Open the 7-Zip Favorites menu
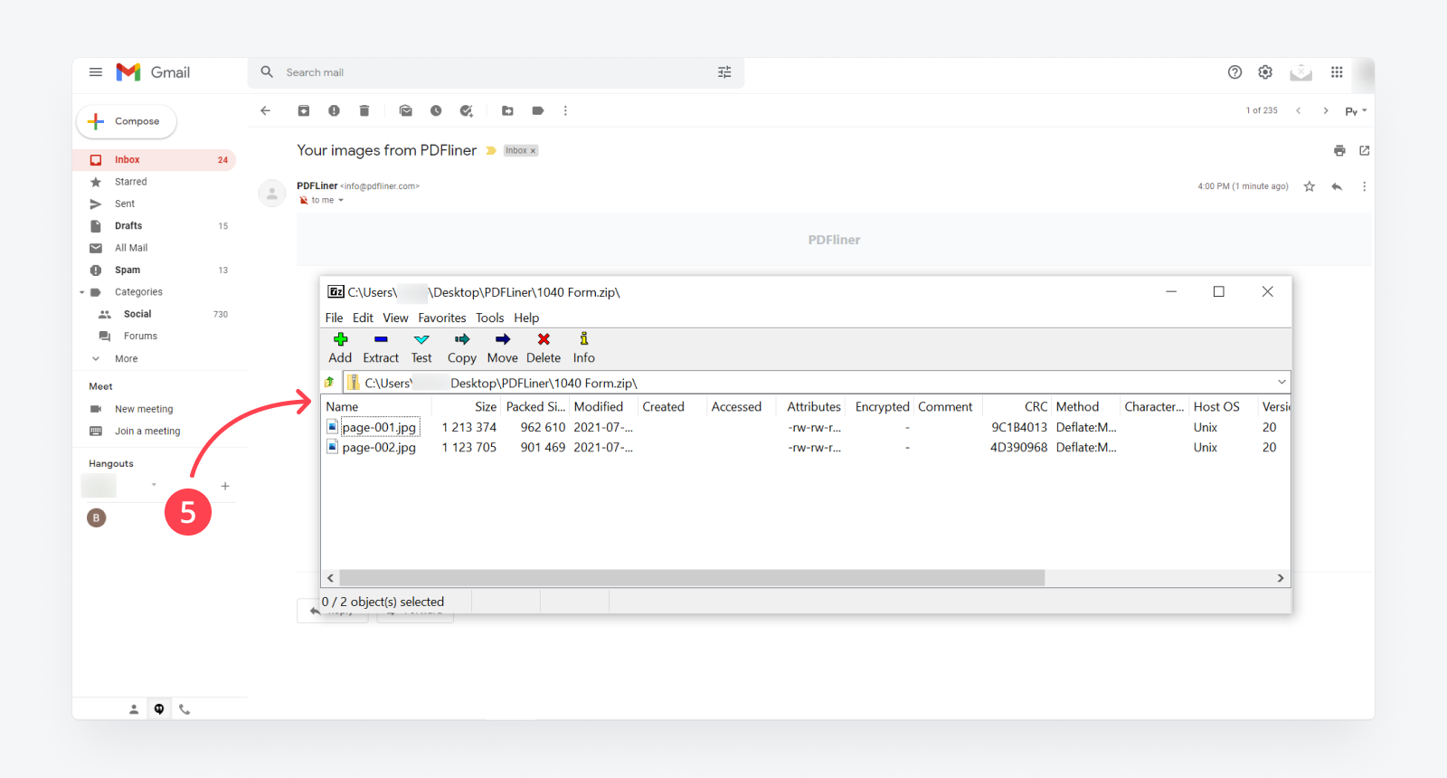 [442, 318]
